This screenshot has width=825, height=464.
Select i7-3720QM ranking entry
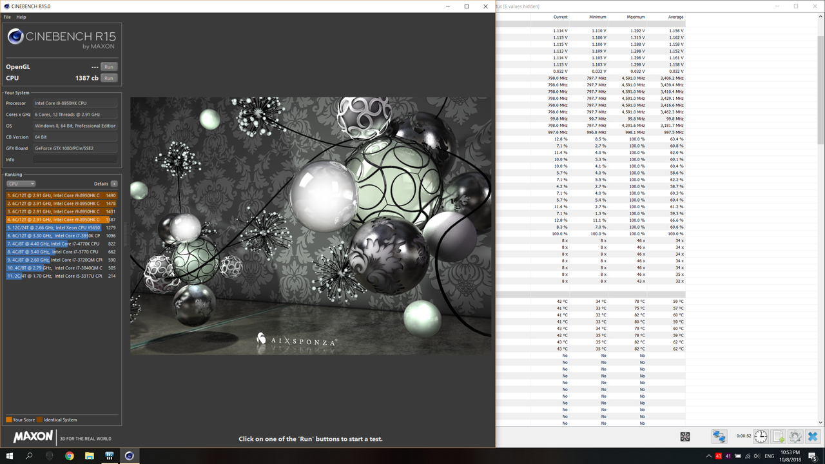coord(62,260)
